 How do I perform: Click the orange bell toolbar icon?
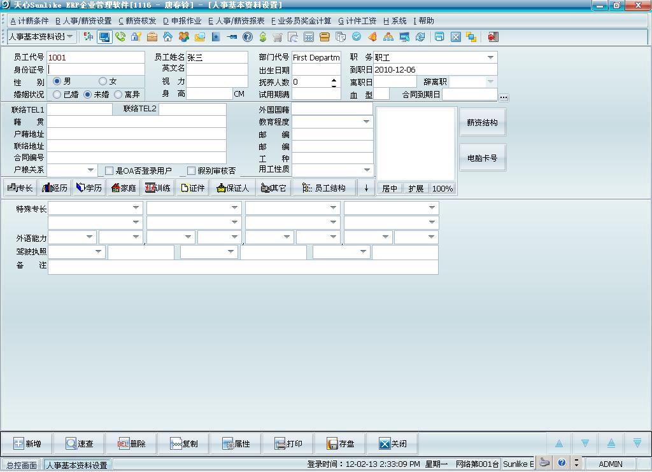[x=372, y=37]
